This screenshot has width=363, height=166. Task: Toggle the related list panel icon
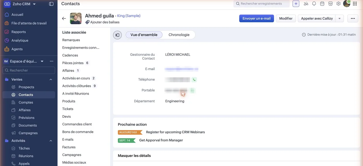117,35
